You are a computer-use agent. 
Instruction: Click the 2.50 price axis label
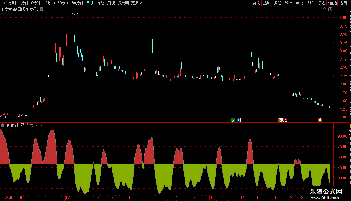pos(343,67)
